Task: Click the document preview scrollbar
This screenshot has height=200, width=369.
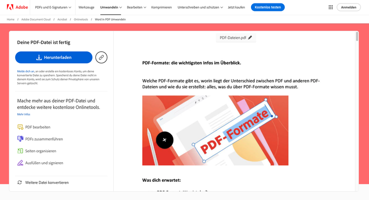Action: (x=357, y=37)
